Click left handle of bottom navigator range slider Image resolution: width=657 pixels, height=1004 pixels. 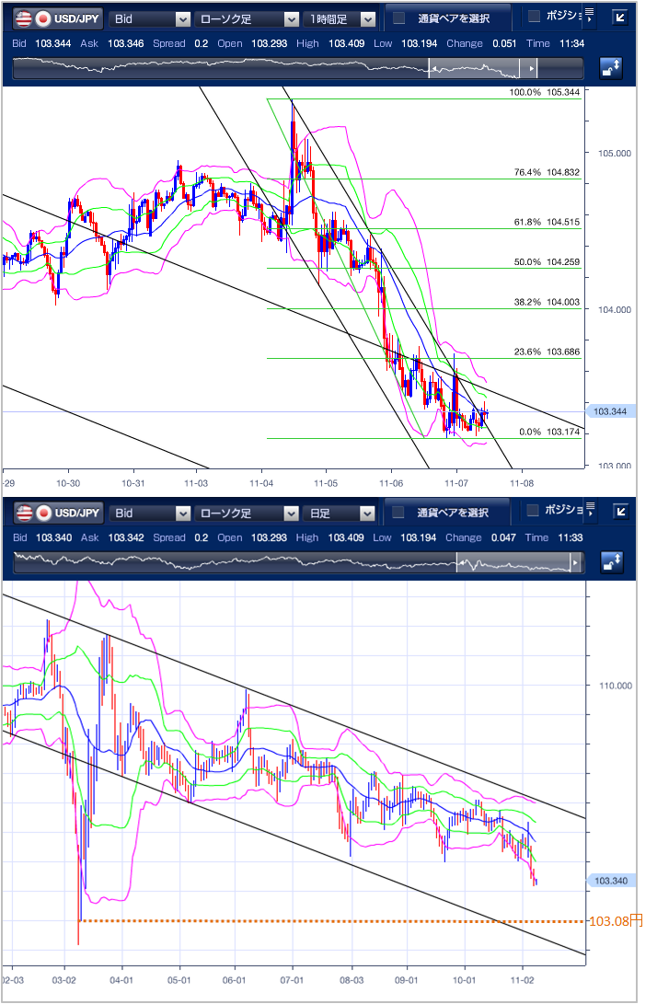(x=462, y=563)
